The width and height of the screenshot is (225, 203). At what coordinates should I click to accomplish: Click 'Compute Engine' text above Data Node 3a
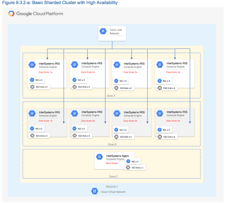coord(133,67)
